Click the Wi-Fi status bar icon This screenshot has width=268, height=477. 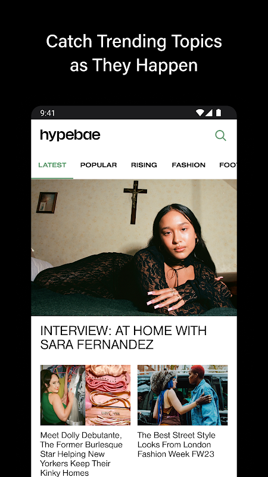[200, 113]
